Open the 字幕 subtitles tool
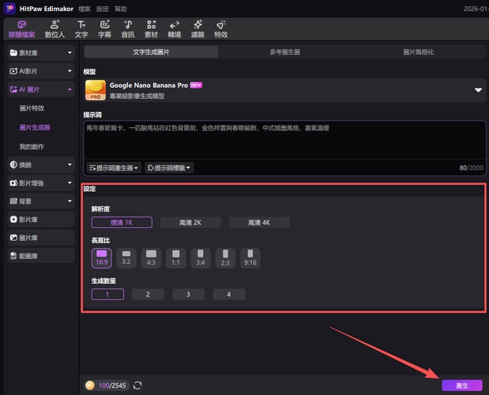Viewport: 489px width, 395px height. (x=104, y=29)
